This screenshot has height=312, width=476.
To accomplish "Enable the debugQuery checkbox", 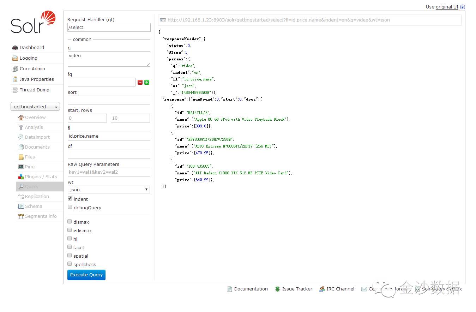I will tap(70, 207).
